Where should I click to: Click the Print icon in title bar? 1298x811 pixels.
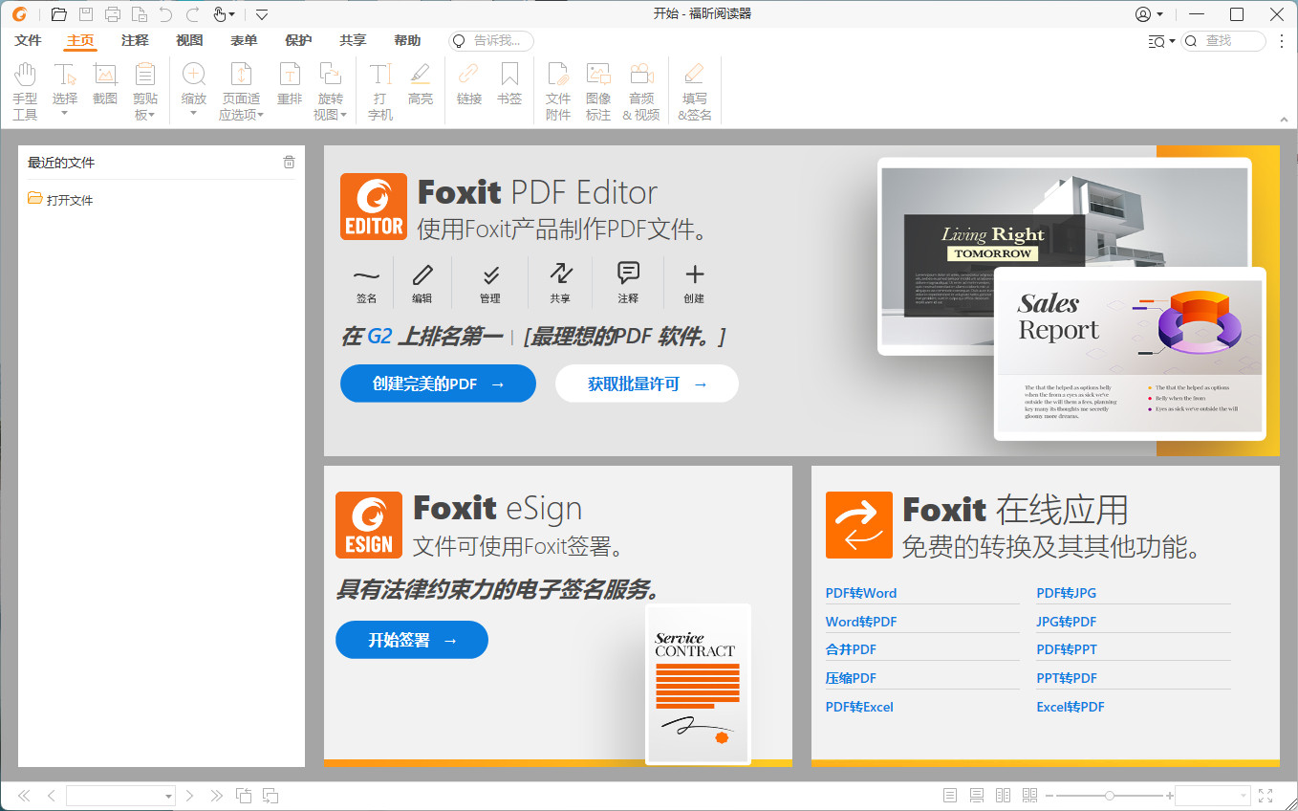(x=113, y=14)
